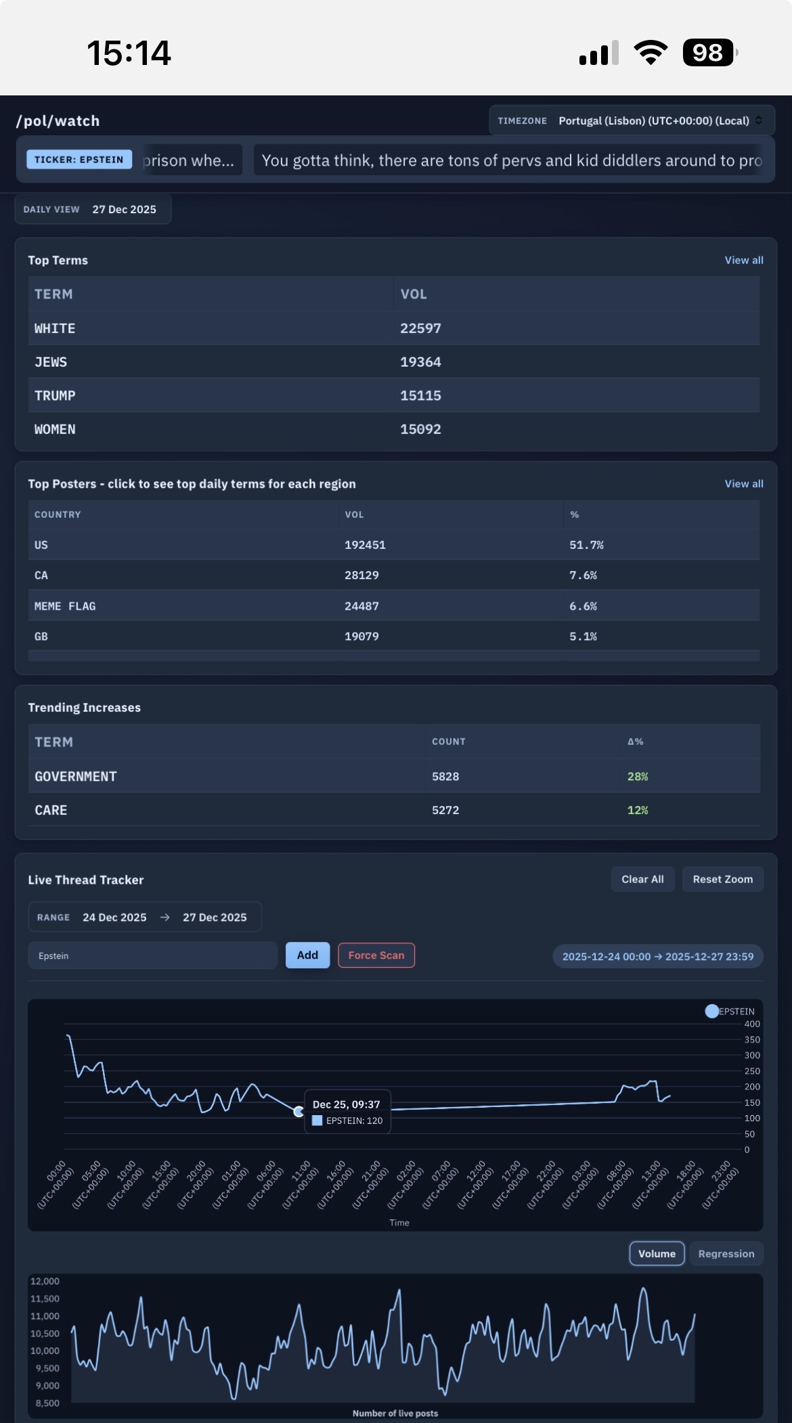The height and width of the screenshot is (1423, 792).
Task: Tap the battery indicator in status bar
Action: pyautogui.click(x=709, y=53)
